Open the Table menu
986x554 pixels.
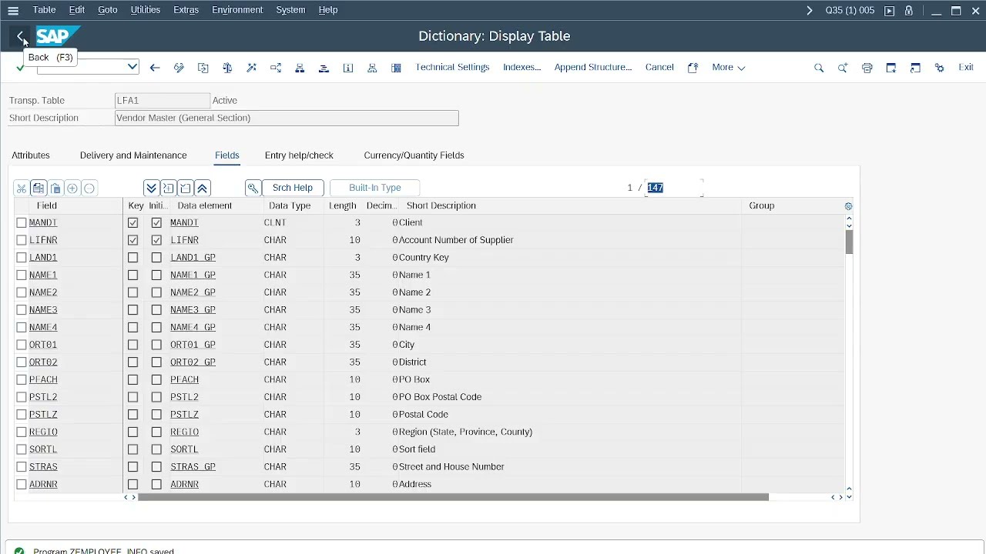[44, 10]
